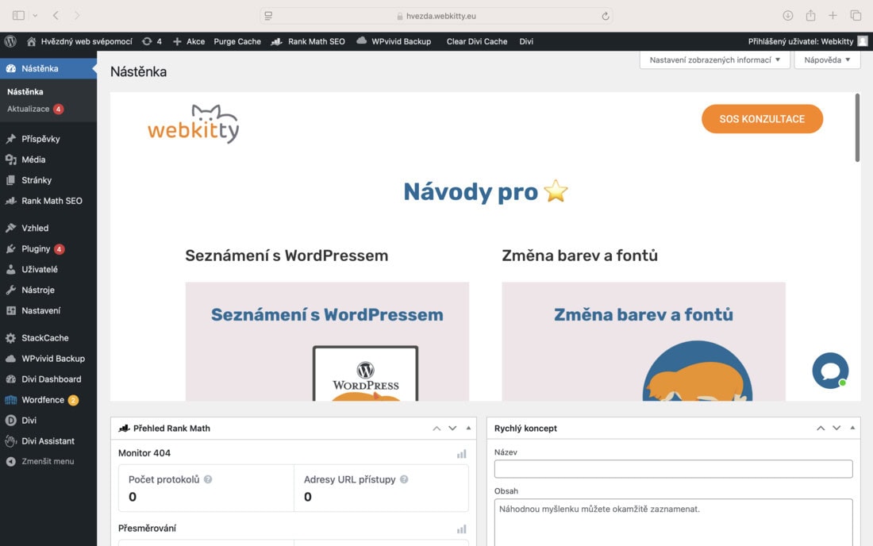Open the chat bubble widget
Screen dimensions: 873x546
click(x=830, y=371)
